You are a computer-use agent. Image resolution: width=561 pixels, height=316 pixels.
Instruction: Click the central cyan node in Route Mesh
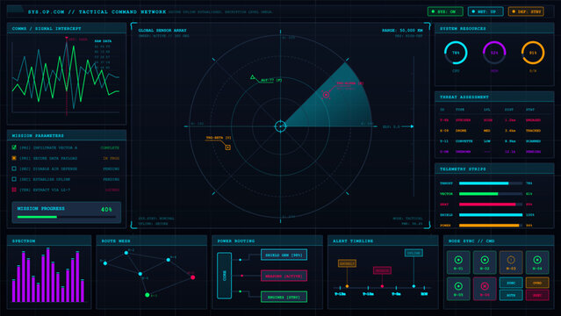tap(140, 274)
